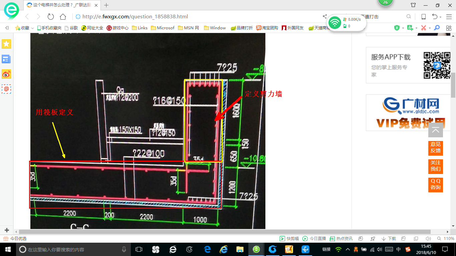456x256 pixels.
Task: Open 手机收藏夹 bookmark
Action: tap(49, 28)
